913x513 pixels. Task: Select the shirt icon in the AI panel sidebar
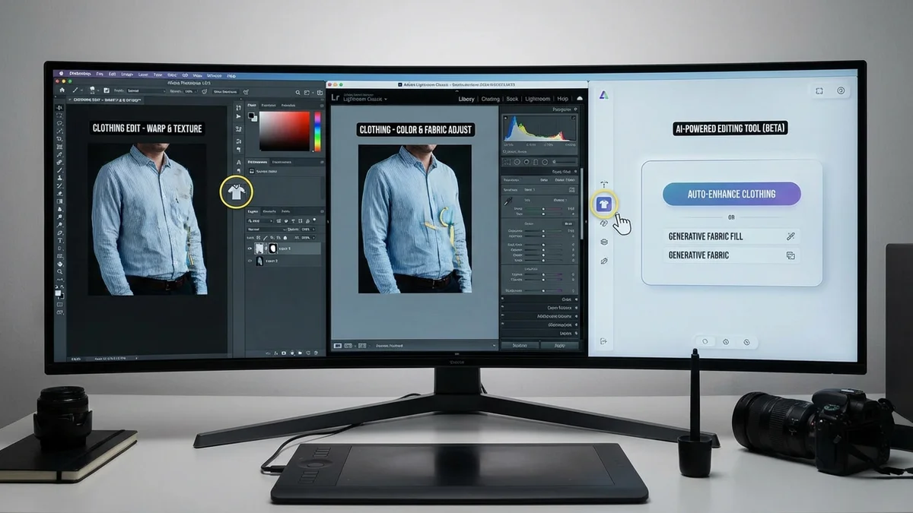[606, 203]
